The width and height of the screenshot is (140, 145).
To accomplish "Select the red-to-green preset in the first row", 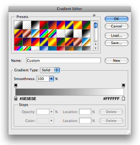I will (x=44, y=25).
